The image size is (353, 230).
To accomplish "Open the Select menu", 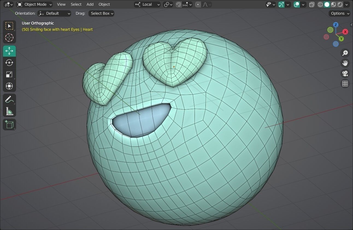I will click(76, 4).
